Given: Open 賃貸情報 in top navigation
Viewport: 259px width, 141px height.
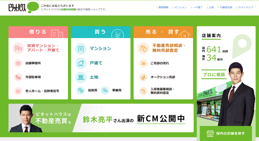Looking at the screenshot, I should [163, 7].
